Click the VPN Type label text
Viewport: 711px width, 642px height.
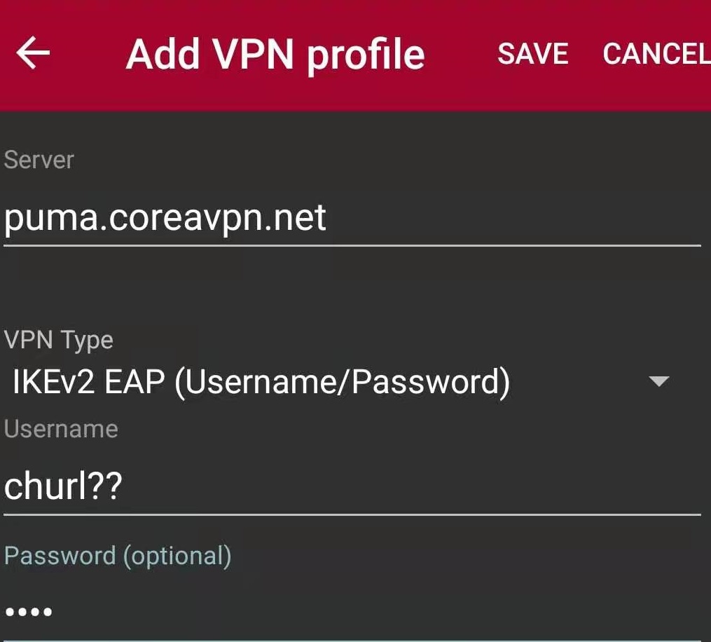(59, 340)
